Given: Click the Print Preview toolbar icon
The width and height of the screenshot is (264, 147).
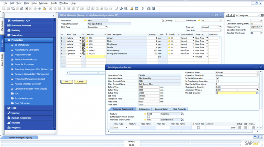Looking at the screenshot, I should click(x=4, y=9).
